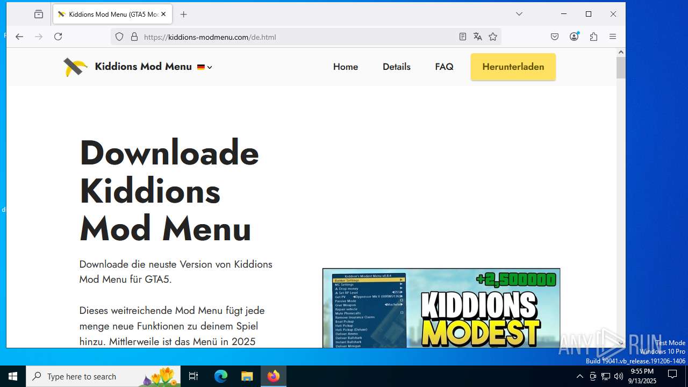The image size is (688, 387).
Task: Open Kiddions Modest menu preview image
Action: tap(441, 308)
